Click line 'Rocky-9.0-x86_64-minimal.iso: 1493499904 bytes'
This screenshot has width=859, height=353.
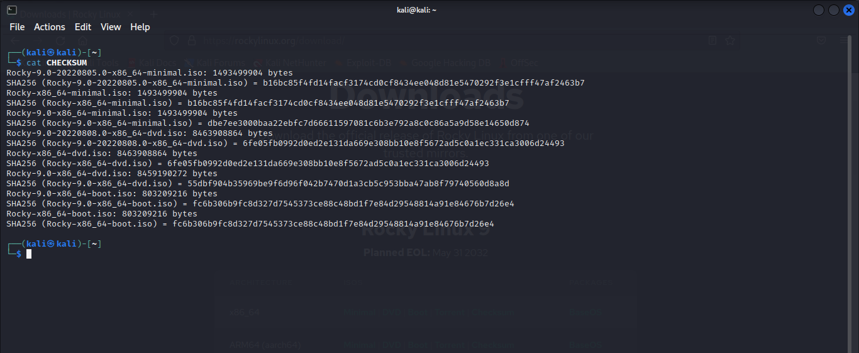122,113
